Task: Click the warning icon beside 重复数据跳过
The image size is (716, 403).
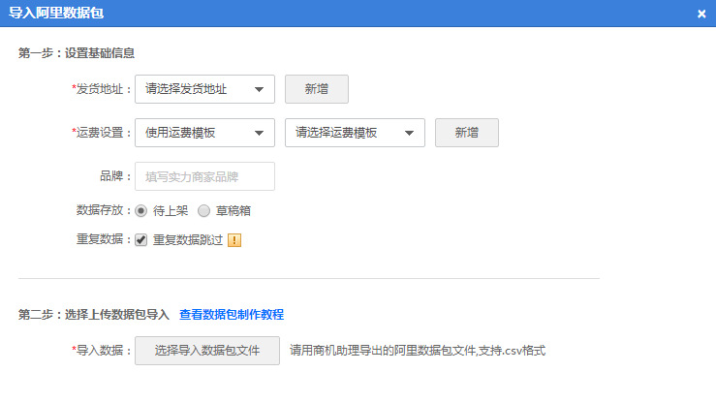Action: tap(234, 240)
